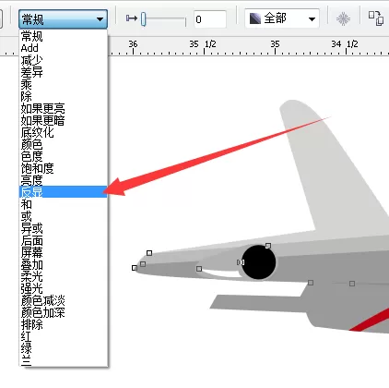This screenshot has width=389, height=388.
Task: Click the transparency value field showing 0
Action: tap(210, 19)
